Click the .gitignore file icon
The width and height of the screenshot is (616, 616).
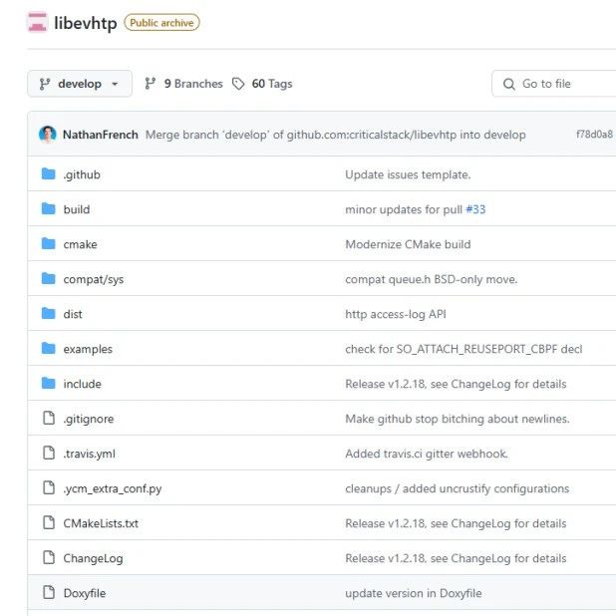click(x=49, y=419)
